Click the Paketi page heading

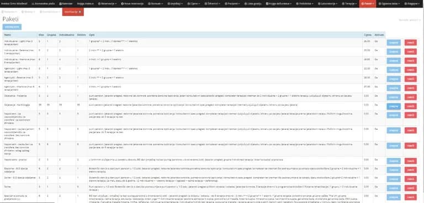10,19
